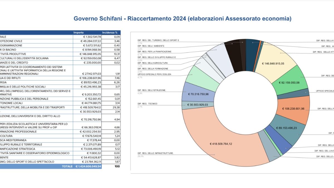
Task: Select incidence value '29,38'
Action: (x=116, y=107)
